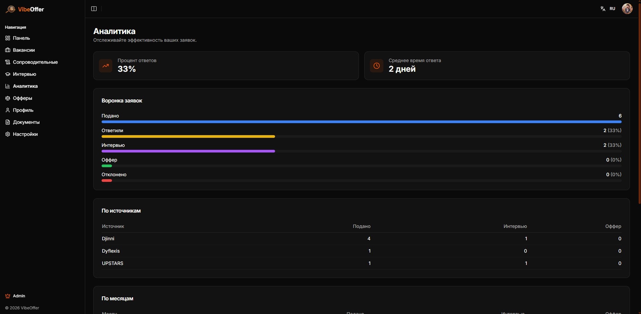Click the green Оффер progress bar
This screenshot has width=641, height=314.
pyautogui.click(x=107, y=166)
